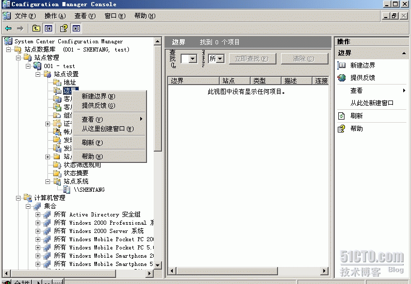Click the 集合 collections icon
411x284 pixels.
click(x=37, y=206)
